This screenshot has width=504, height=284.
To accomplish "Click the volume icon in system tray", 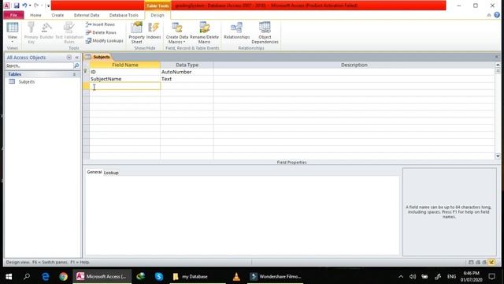I will [413, 277].
